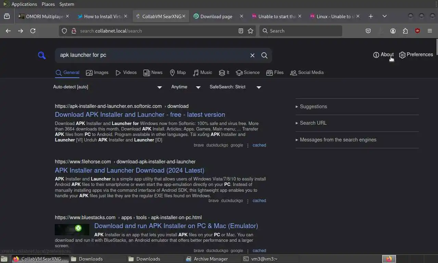Open more options dots on Softonic result
This screenshot has height=263, width=438.
point(248,145)
